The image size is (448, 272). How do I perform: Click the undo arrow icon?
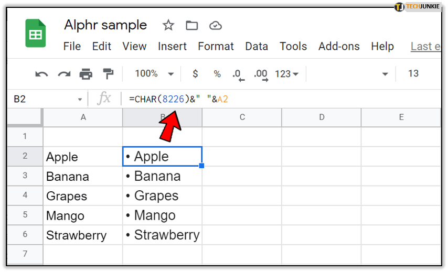tap(41, 74)
